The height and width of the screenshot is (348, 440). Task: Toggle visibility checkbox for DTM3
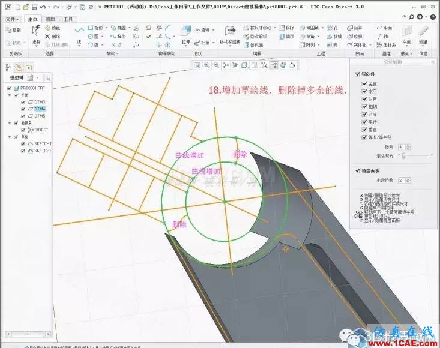23,102
